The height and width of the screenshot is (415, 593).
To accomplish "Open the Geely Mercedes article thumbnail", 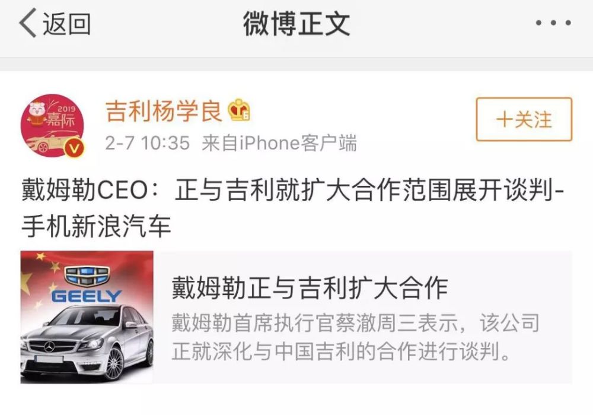I will pyautogui.click(x=87, y=317).
